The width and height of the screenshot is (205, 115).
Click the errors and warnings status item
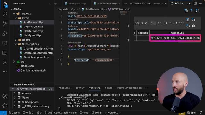(x=28, y=113)
